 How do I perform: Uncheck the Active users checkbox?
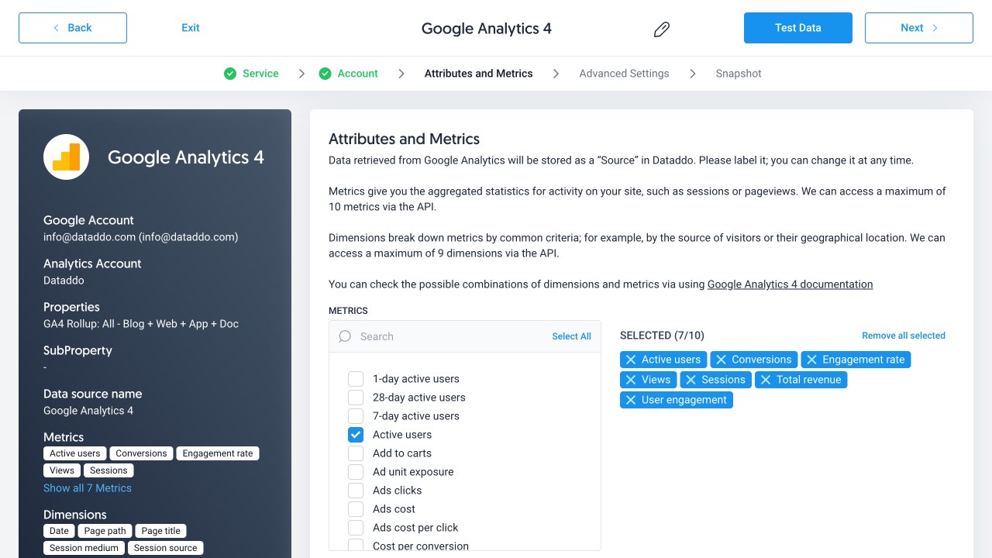click(x=356, y=435)
